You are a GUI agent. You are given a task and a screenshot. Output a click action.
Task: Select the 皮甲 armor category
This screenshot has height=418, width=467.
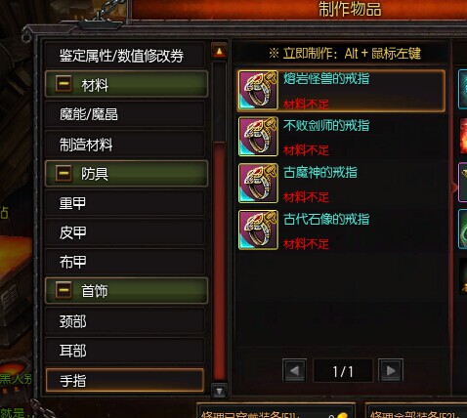(125, 232)
